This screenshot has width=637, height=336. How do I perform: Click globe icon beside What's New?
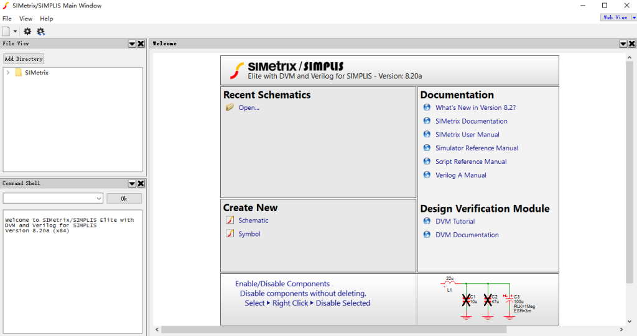(x=427, y=107)
